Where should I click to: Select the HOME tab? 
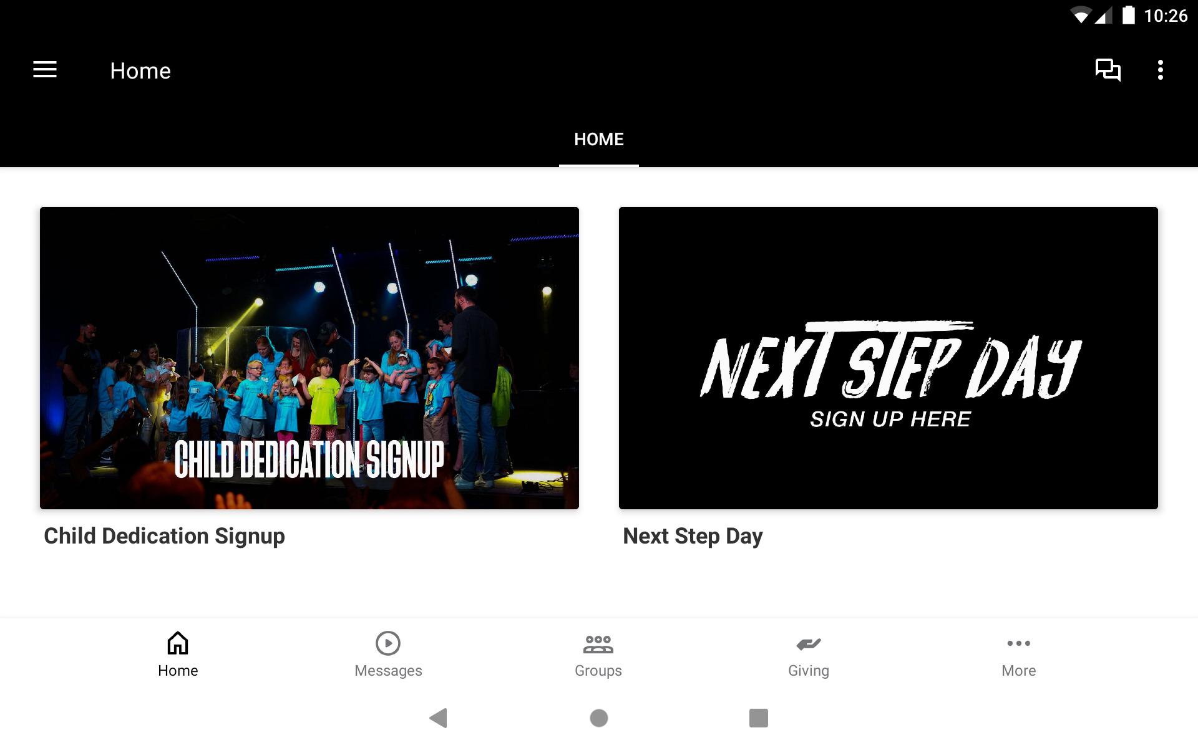599,140
